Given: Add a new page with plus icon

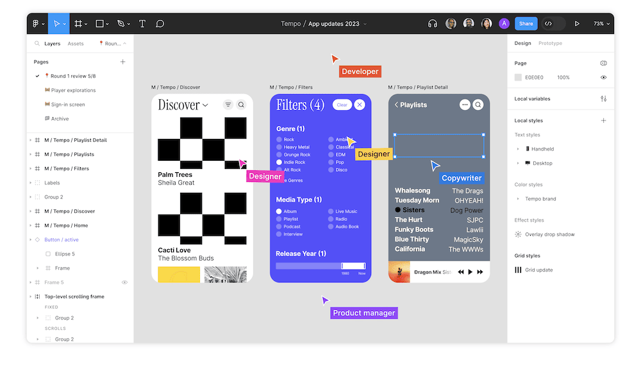Looking at the screenshot, I should 122,61.
